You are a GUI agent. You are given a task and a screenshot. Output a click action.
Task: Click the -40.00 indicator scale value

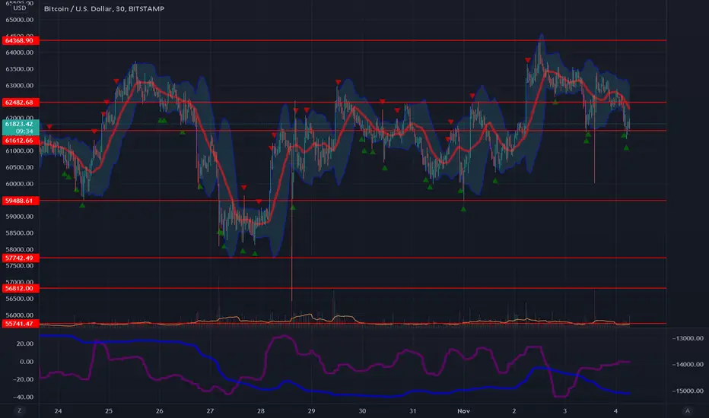pyautogui.click(x=24, y=397)
